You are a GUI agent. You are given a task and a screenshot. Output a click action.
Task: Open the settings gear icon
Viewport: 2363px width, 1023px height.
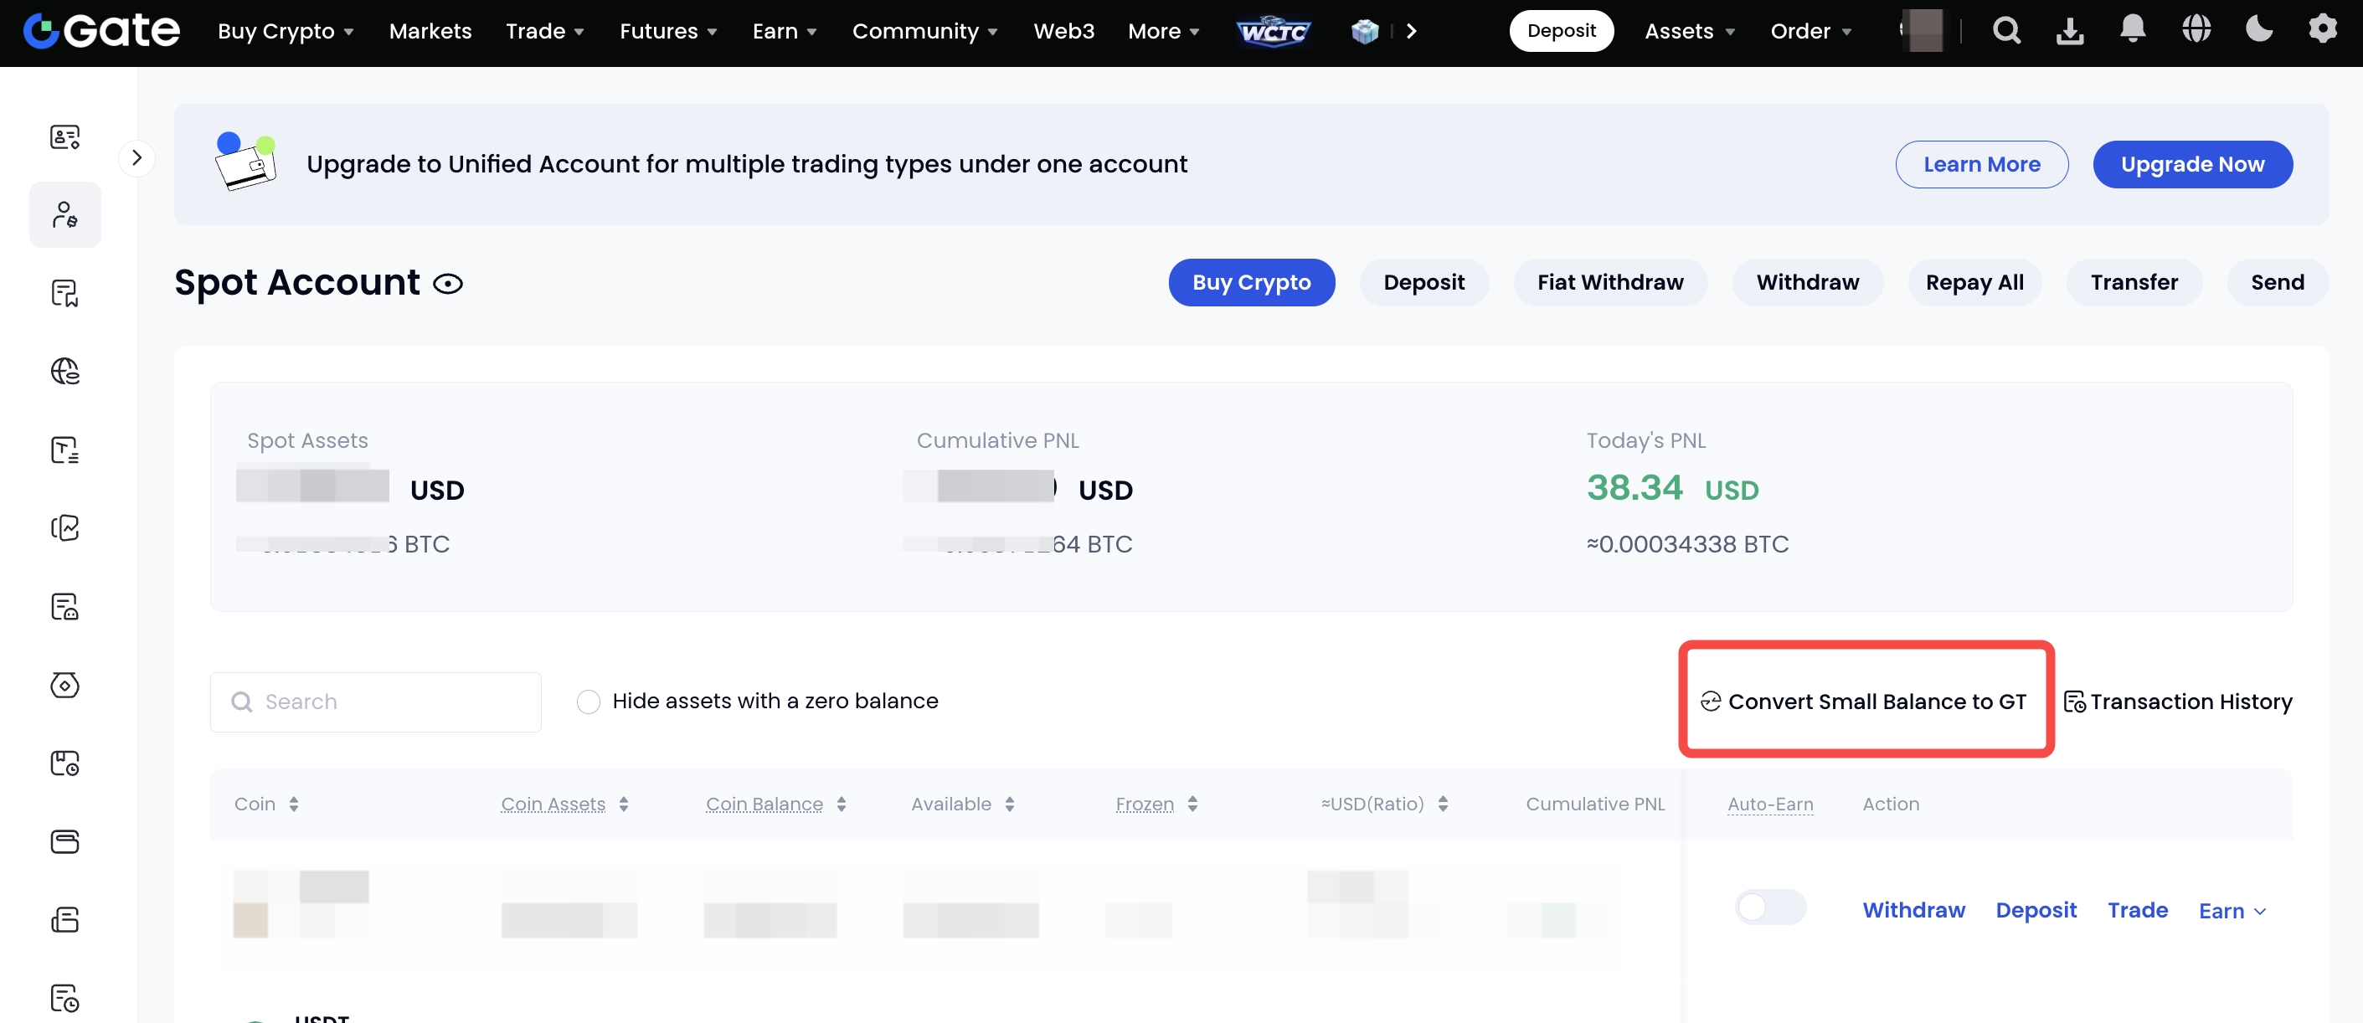coord(2322,29)
